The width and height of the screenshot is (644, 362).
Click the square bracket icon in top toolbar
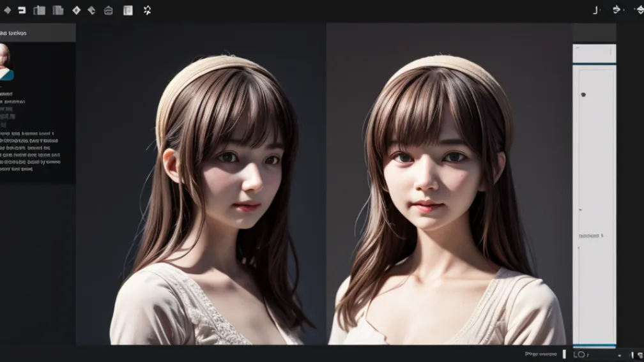coord(22,10)
